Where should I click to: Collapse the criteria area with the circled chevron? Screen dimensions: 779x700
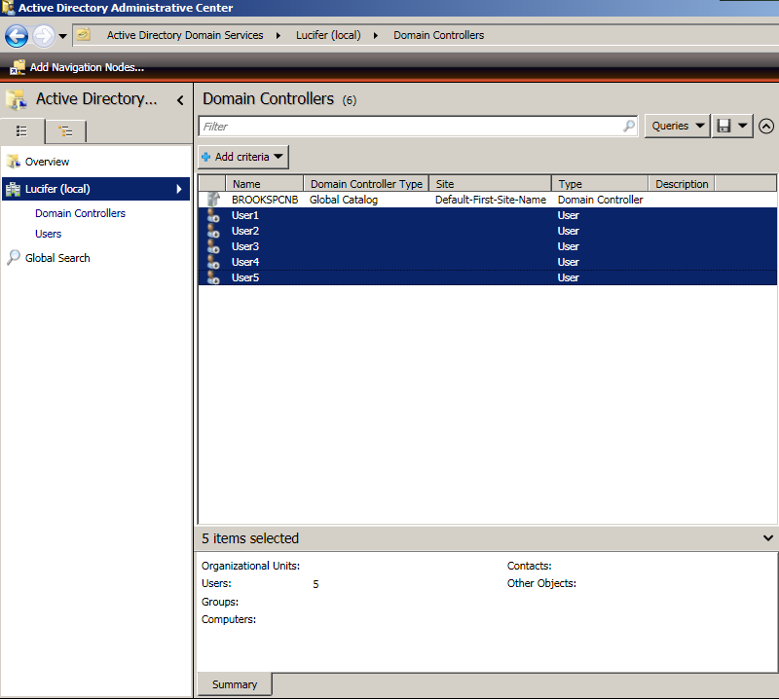(x=766, y=127)
